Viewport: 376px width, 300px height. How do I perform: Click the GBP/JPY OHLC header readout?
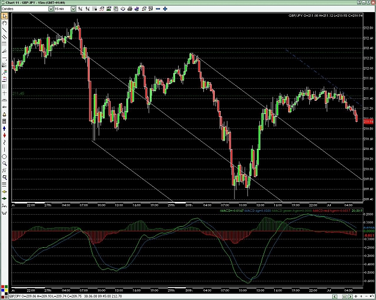click(325, 16)
